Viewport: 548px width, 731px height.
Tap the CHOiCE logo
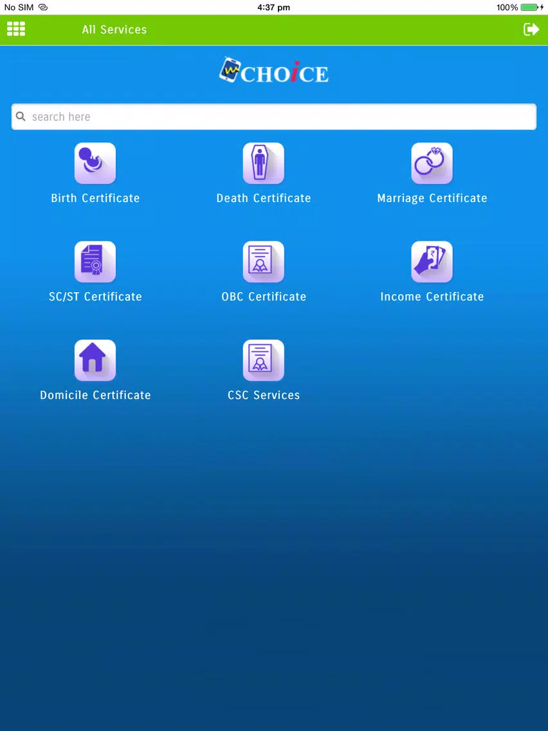(274, 70)
